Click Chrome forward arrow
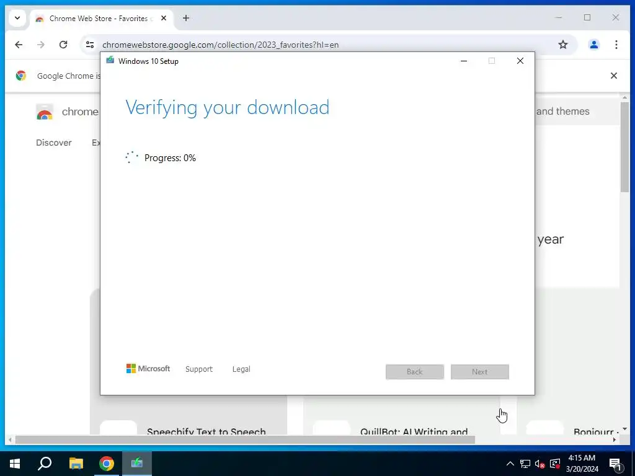The image size is (635, 476). coord(41,45)
